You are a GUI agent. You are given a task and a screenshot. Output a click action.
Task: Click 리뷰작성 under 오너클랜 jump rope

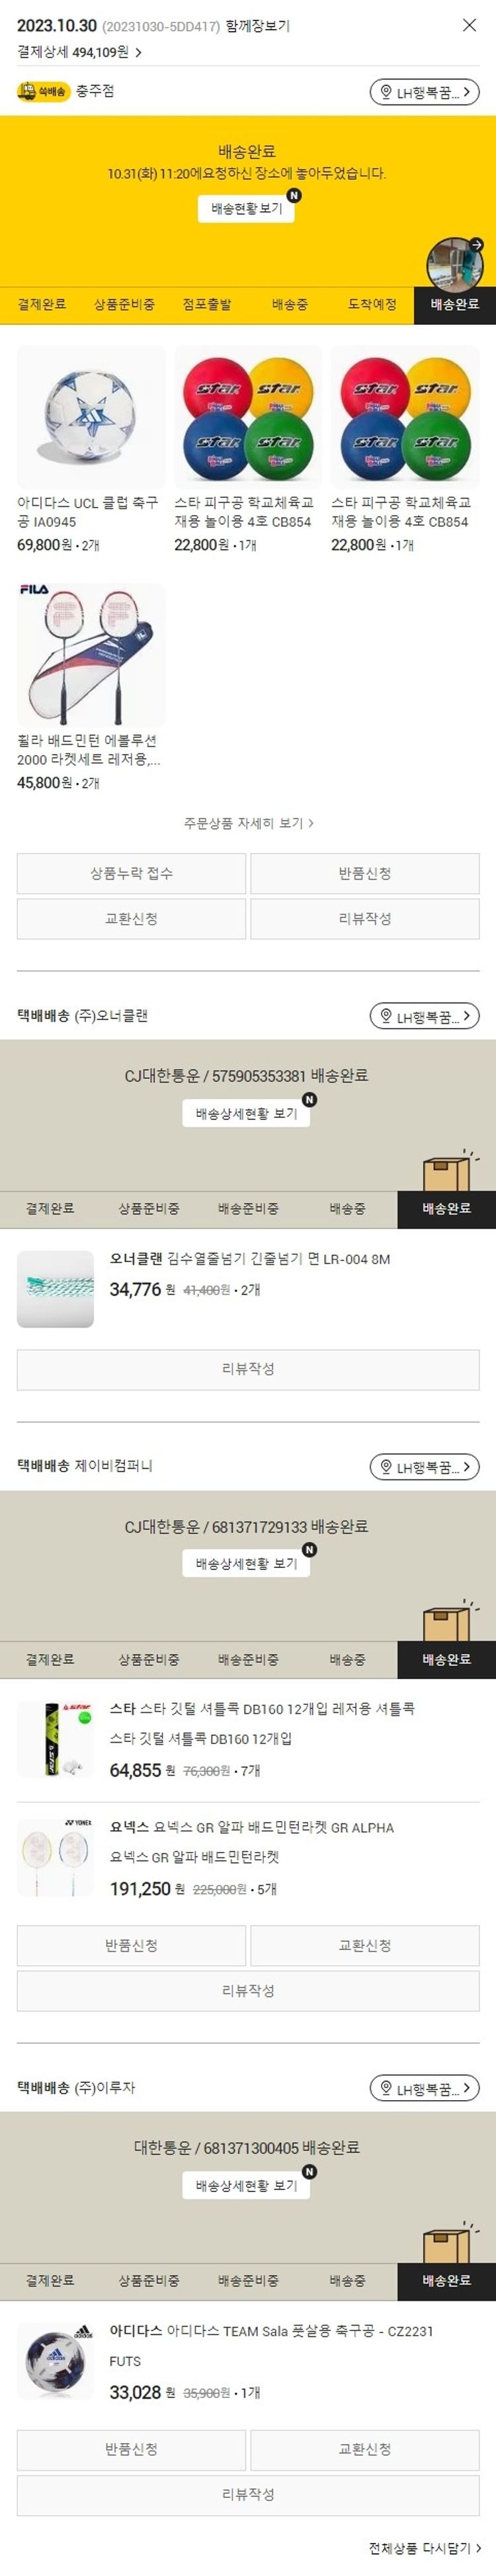[x=248, y=1369]
